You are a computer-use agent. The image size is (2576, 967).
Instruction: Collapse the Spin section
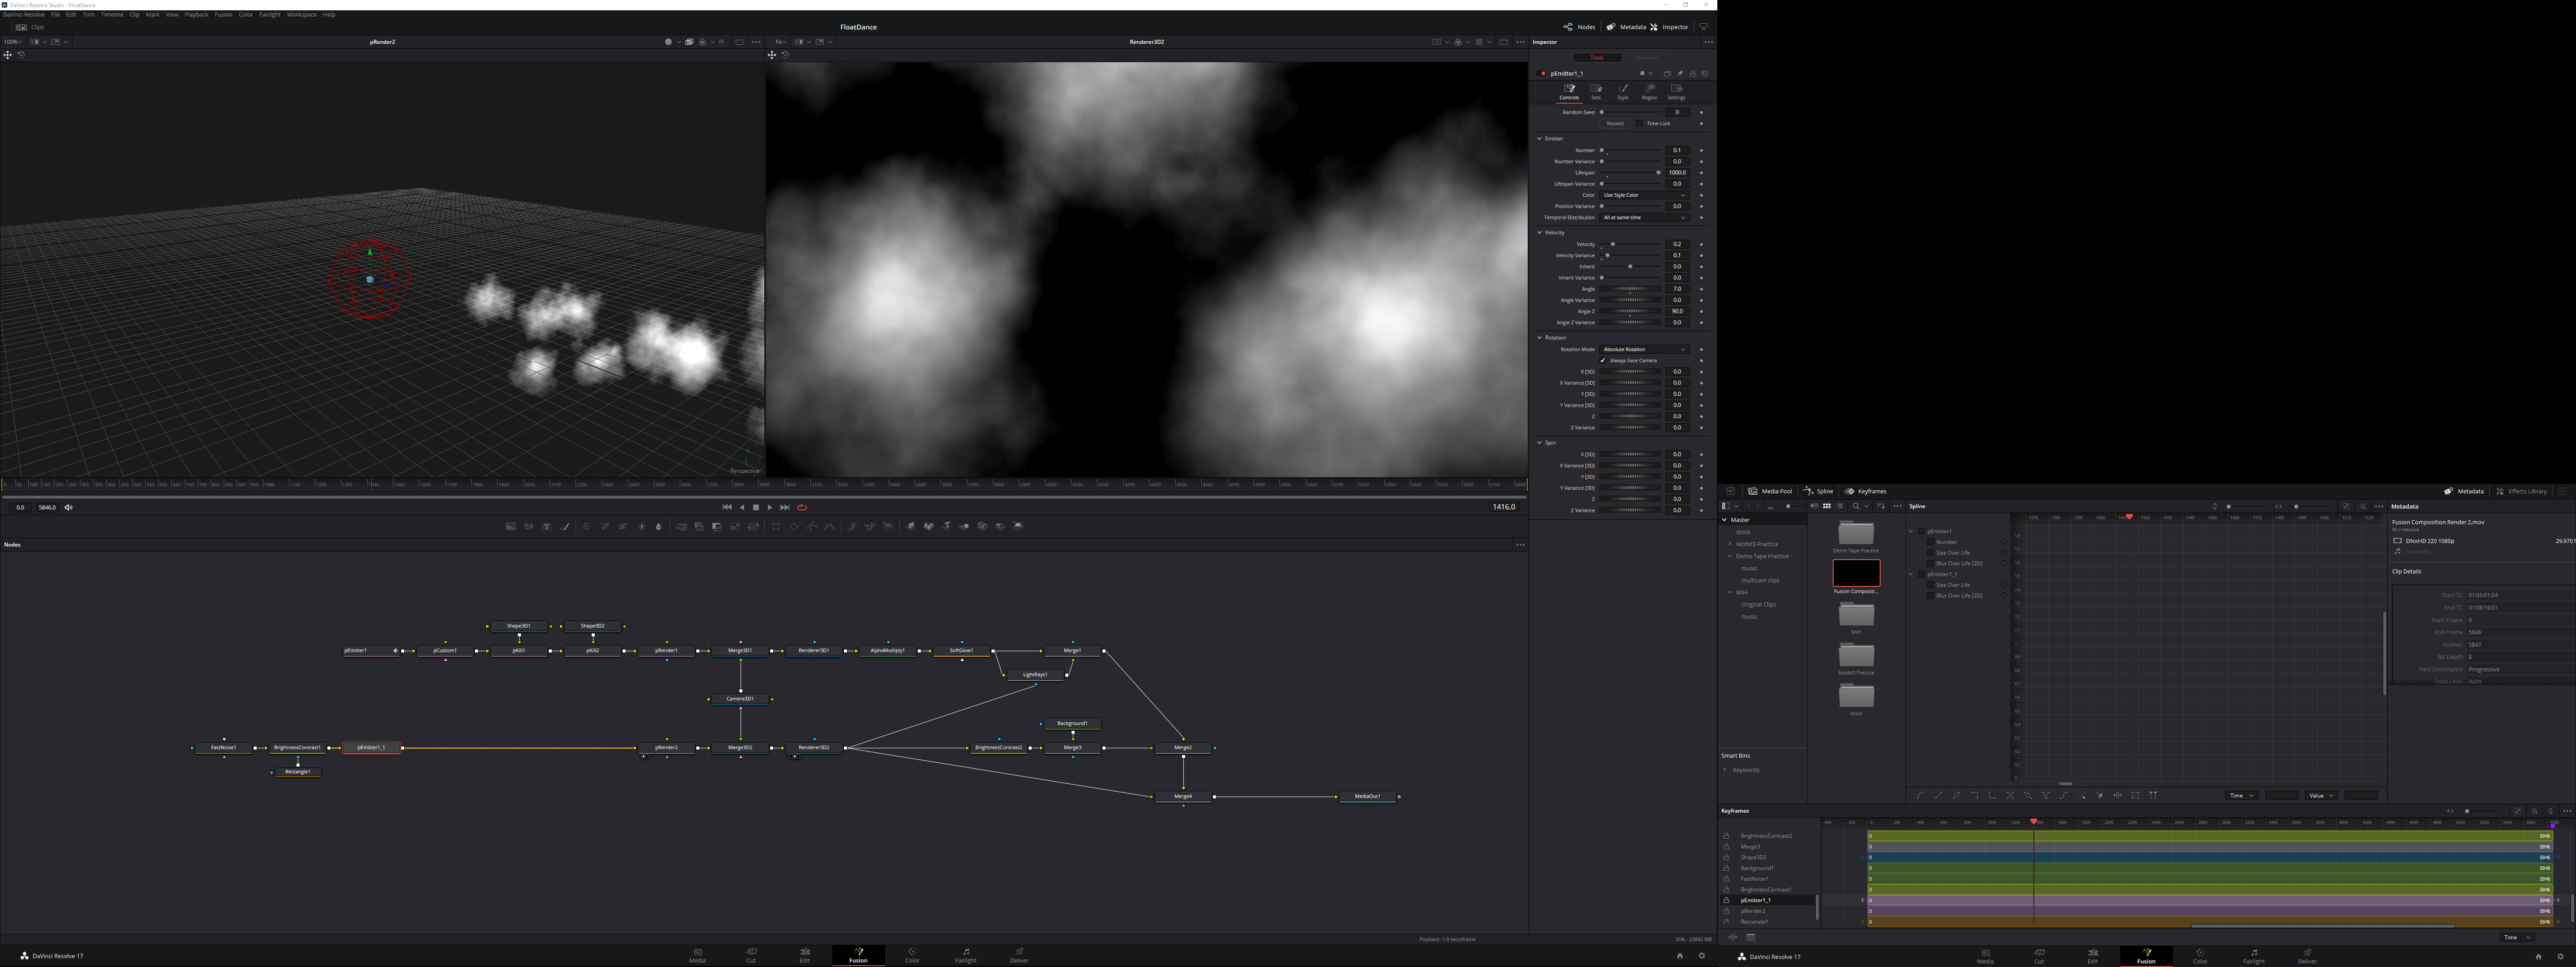click(x=1540, y=443)
